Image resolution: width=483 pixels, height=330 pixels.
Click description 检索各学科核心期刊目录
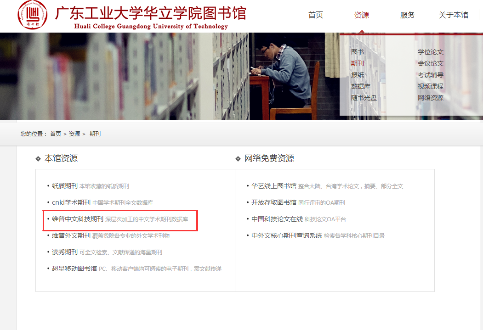click(x=354, y=236)
